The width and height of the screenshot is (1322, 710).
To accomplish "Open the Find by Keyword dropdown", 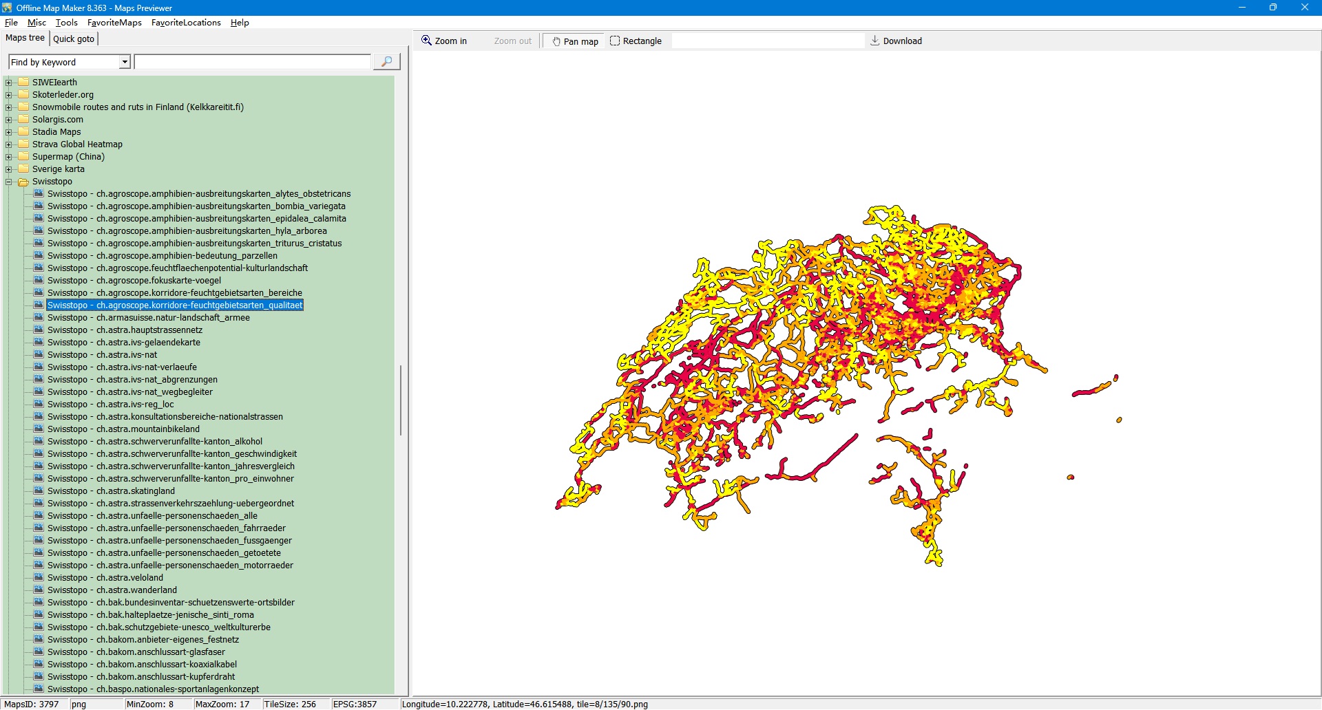I will (125, 62).
